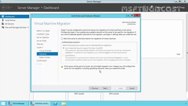The height and width of the screenshot is (106, 188).
Task: Open the Help menu
Action: (x=183, y=8)
